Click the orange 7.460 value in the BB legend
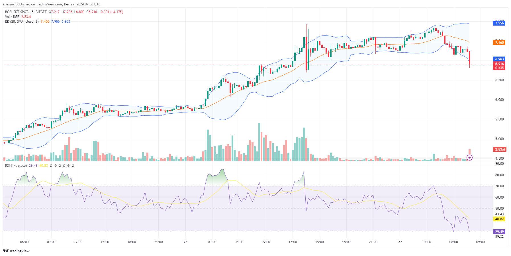The height and width of the screenshot is (256, 511). click(45, 22)
